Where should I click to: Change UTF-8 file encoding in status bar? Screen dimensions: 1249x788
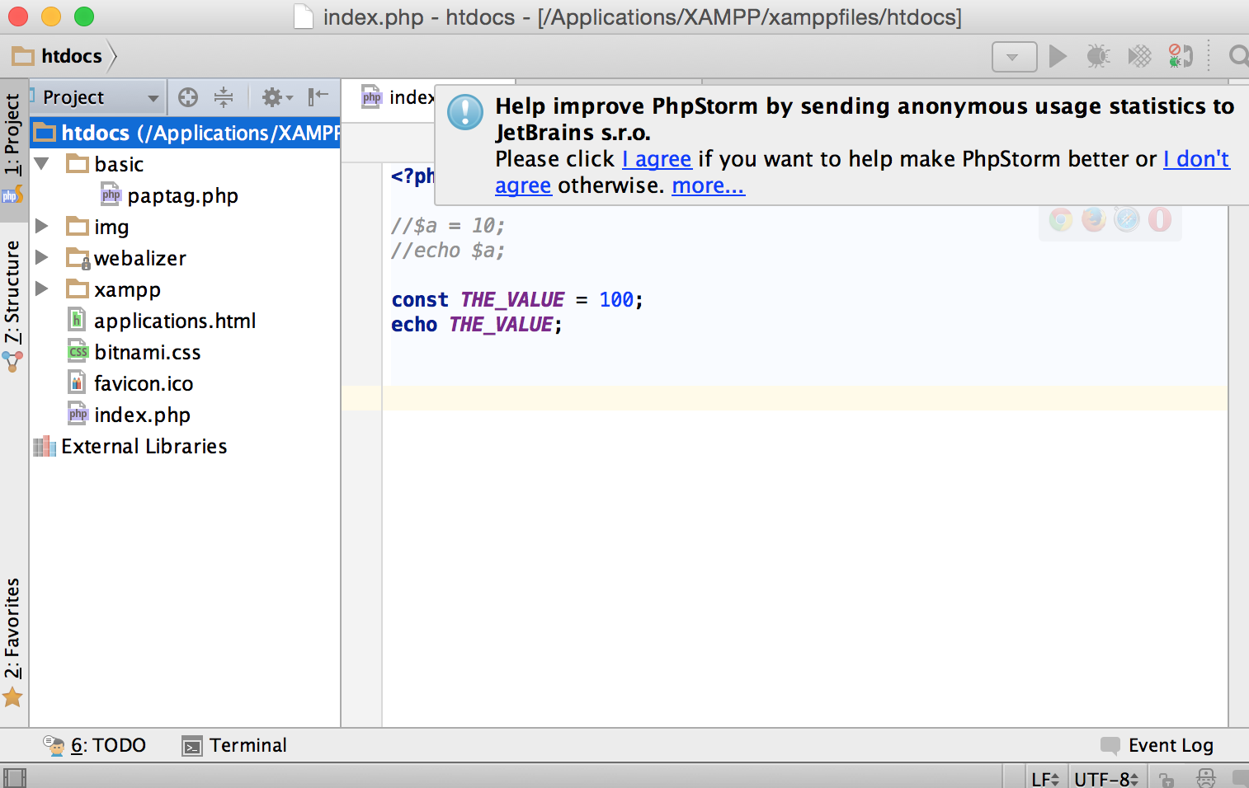(1106, 779)
